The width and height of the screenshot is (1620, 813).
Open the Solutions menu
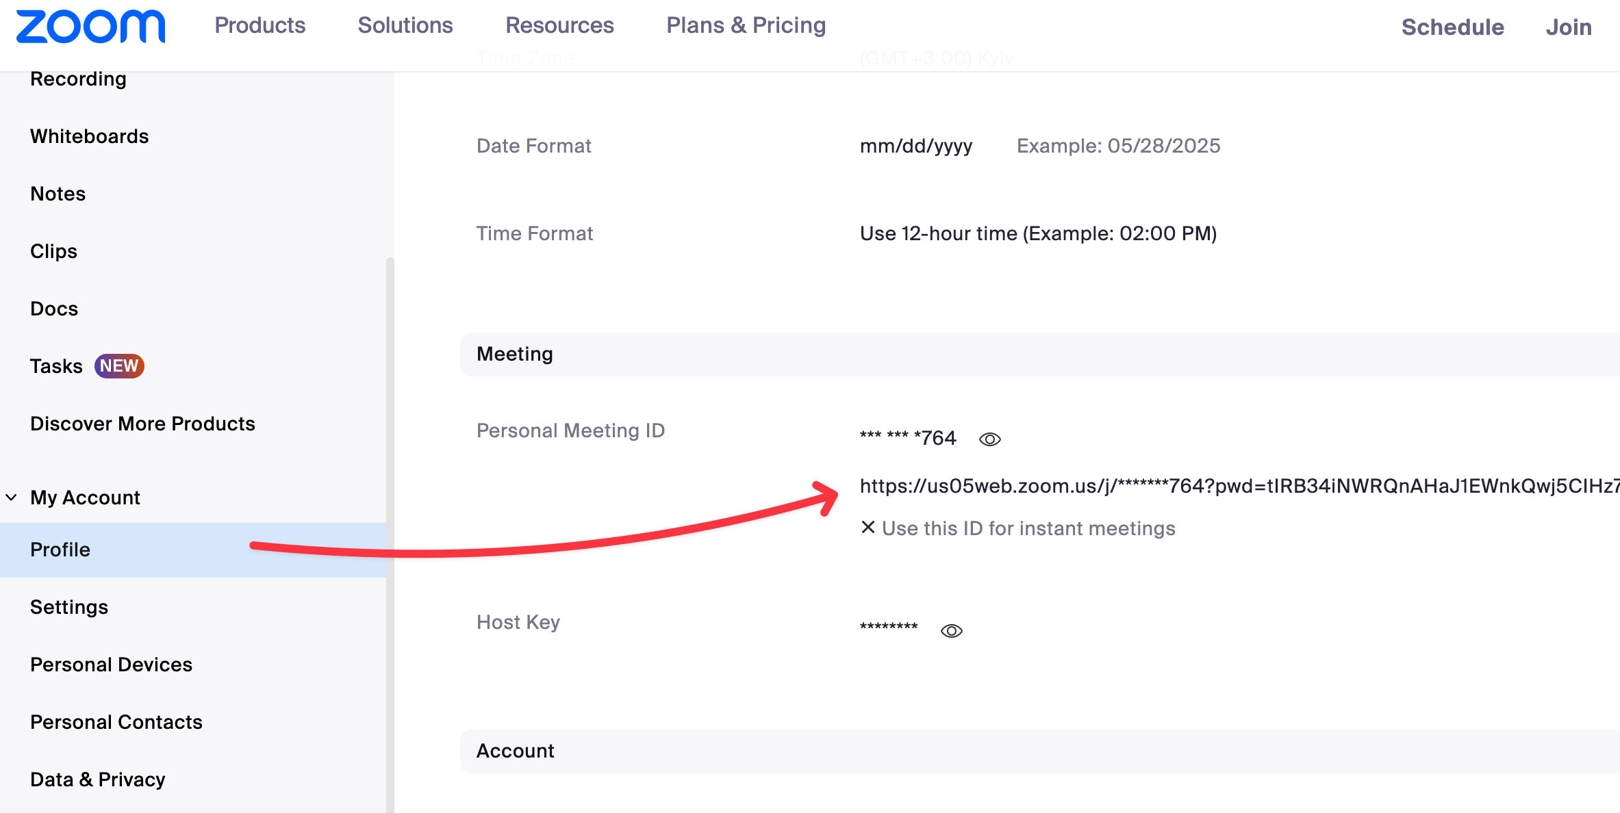coord(405,25)
